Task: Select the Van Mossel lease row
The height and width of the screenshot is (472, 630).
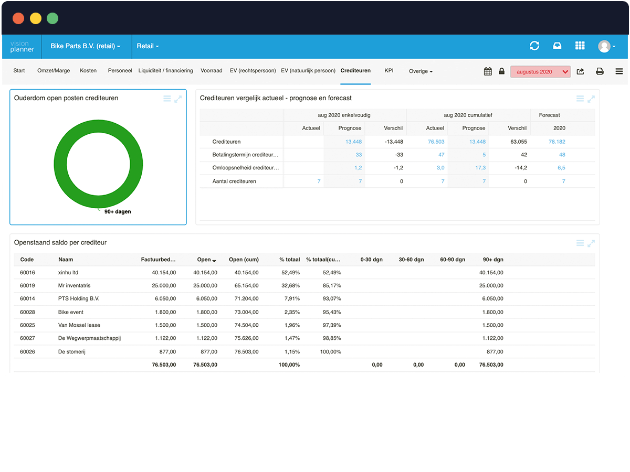Action: click(x=304, y=325)
